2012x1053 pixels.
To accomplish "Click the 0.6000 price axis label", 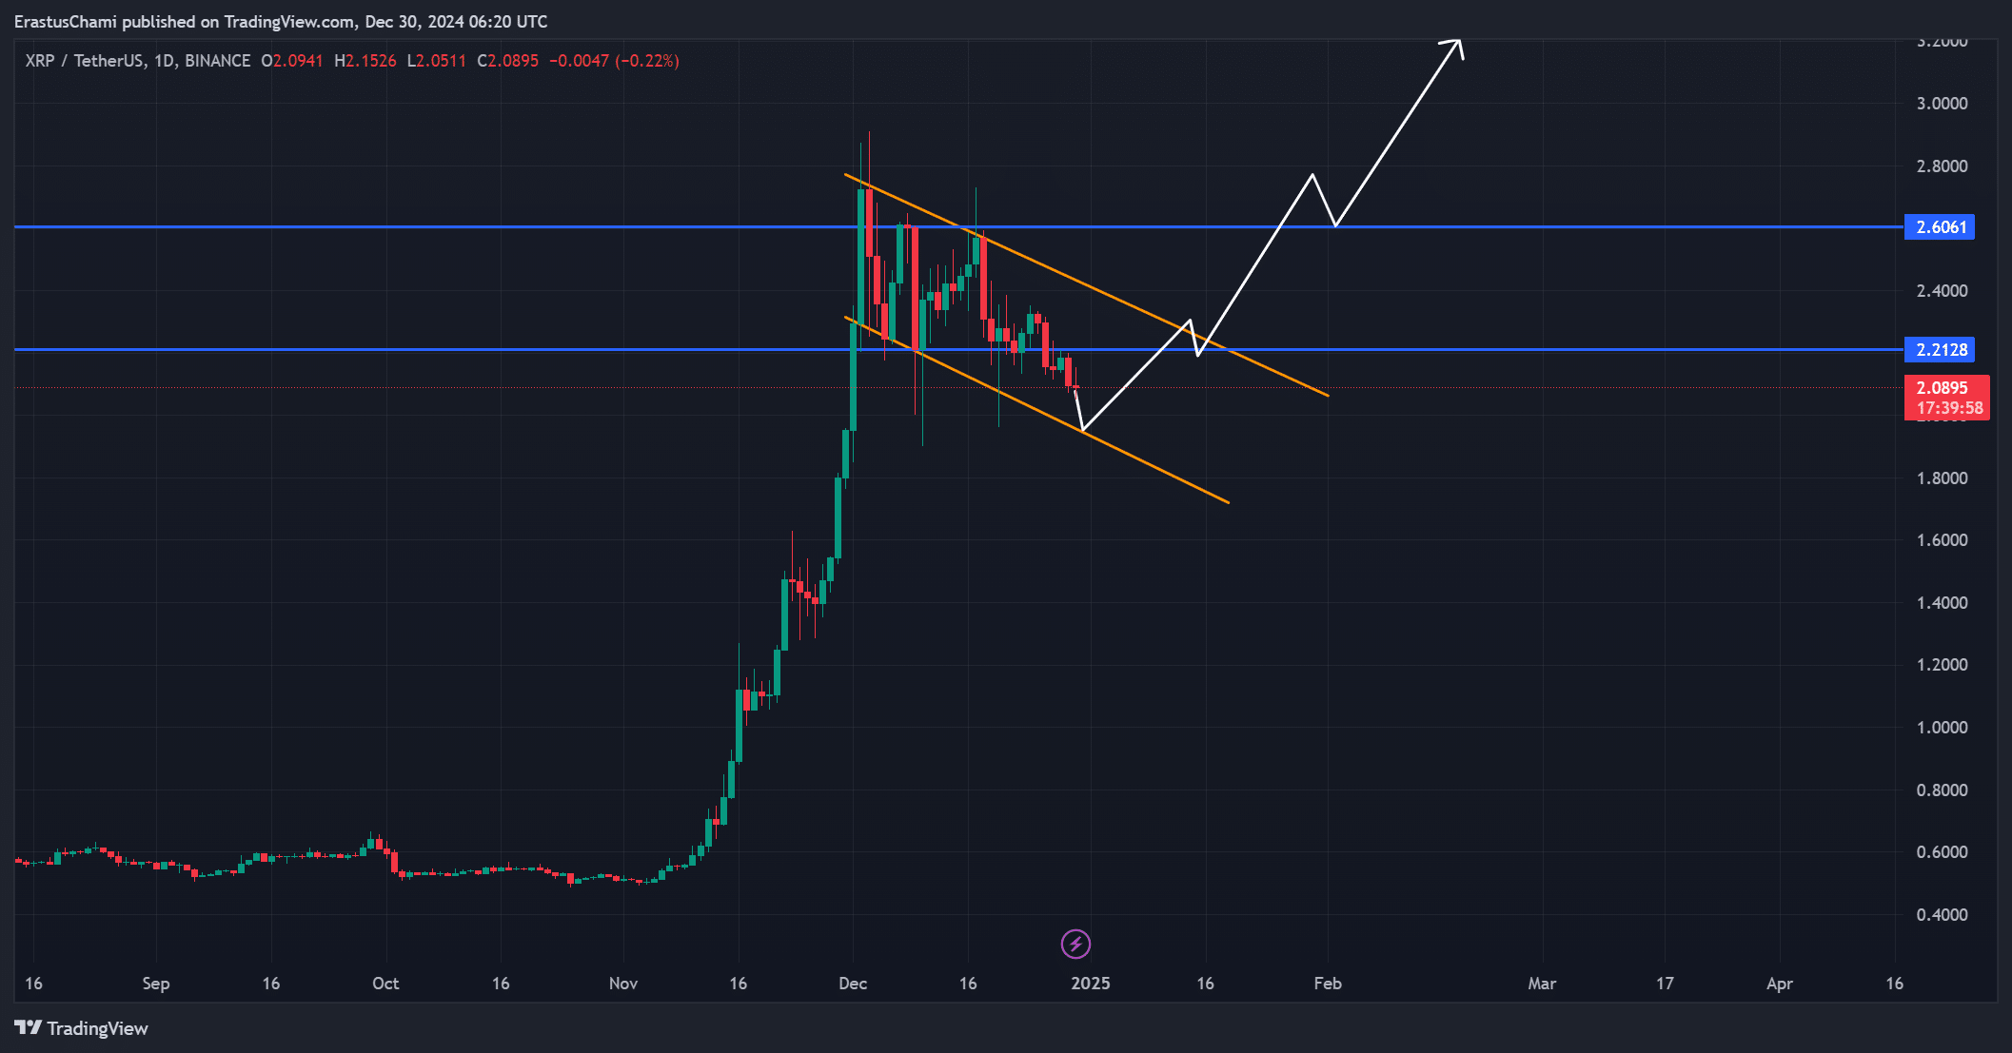I will tap(1942, 851).
